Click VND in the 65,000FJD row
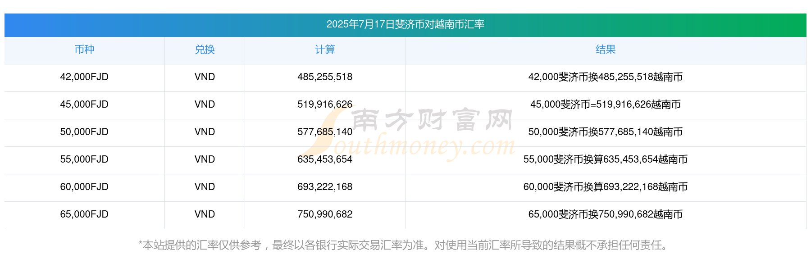The image size is (811, 259). click(x=205, y=214)
